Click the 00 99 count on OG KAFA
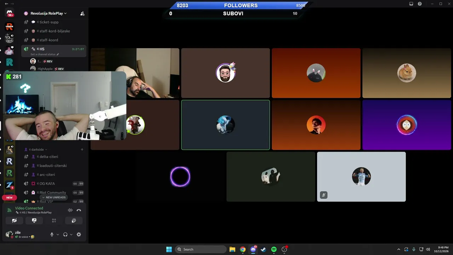This screenshot has height=255, width=453. [78, 183]
